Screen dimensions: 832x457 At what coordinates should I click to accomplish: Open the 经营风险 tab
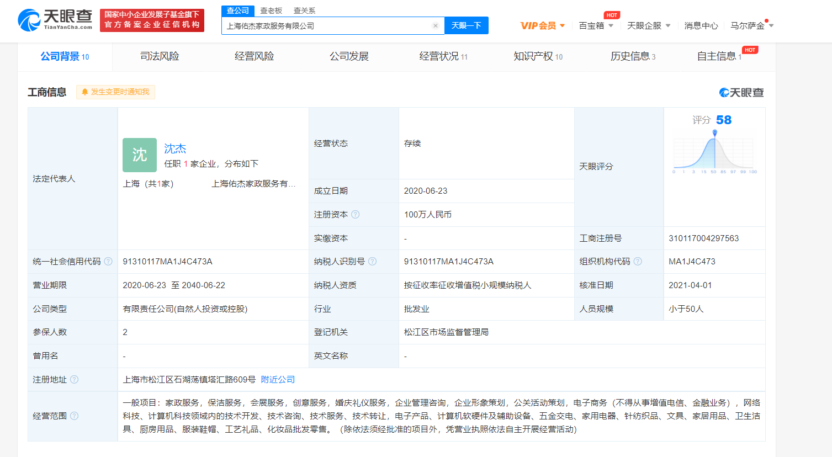point(254,57)
